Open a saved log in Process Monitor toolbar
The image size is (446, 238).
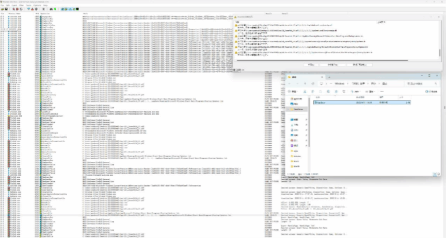[x=2, y=9]
